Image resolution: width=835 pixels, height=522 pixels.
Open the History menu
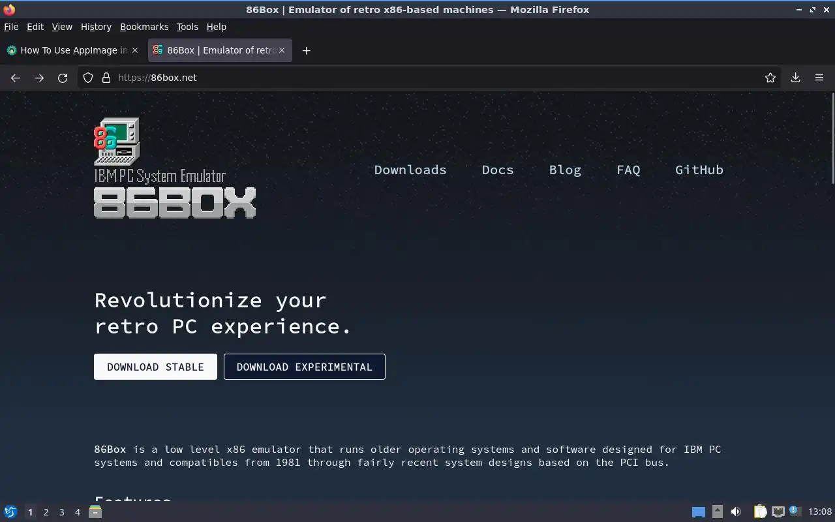tap(96, 27)
